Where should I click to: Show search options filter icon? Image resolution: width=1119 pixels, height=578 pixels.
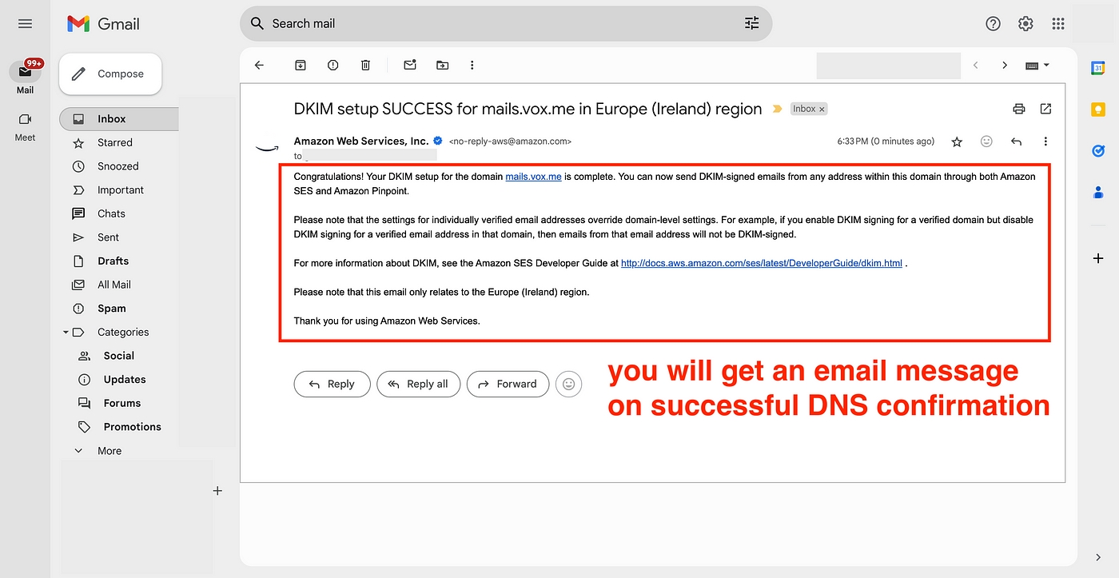click(x=751, y=23)
